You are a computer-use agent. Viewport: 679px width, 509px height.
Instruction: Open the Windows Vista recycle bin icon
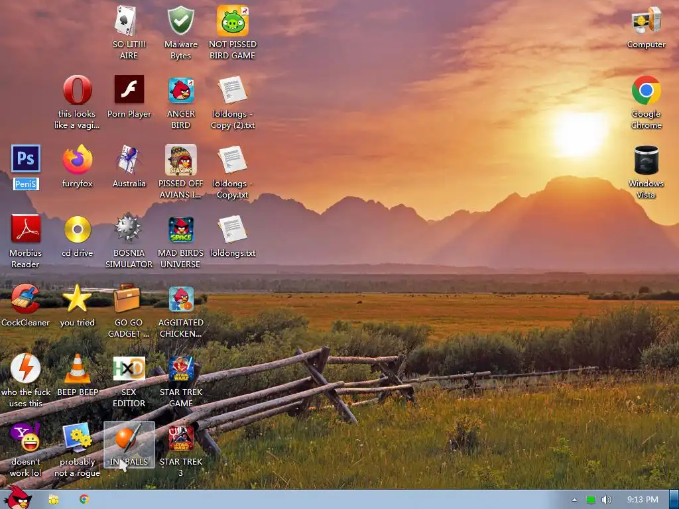pos(646,160)
